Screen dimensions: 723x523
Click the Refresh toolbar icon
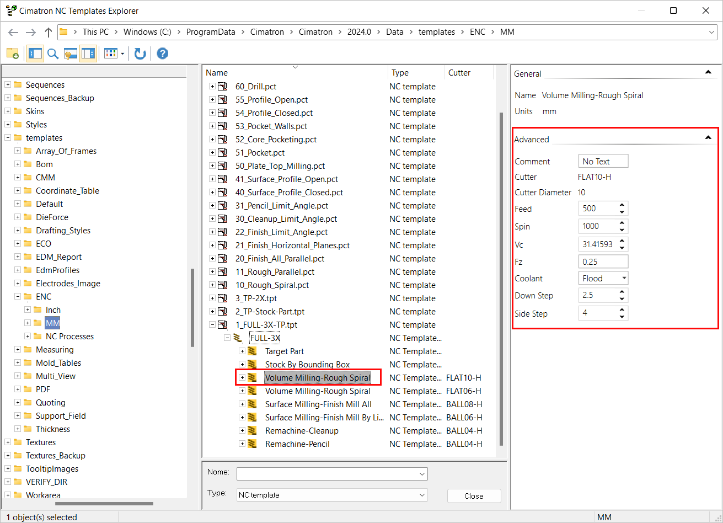[140, 54]
